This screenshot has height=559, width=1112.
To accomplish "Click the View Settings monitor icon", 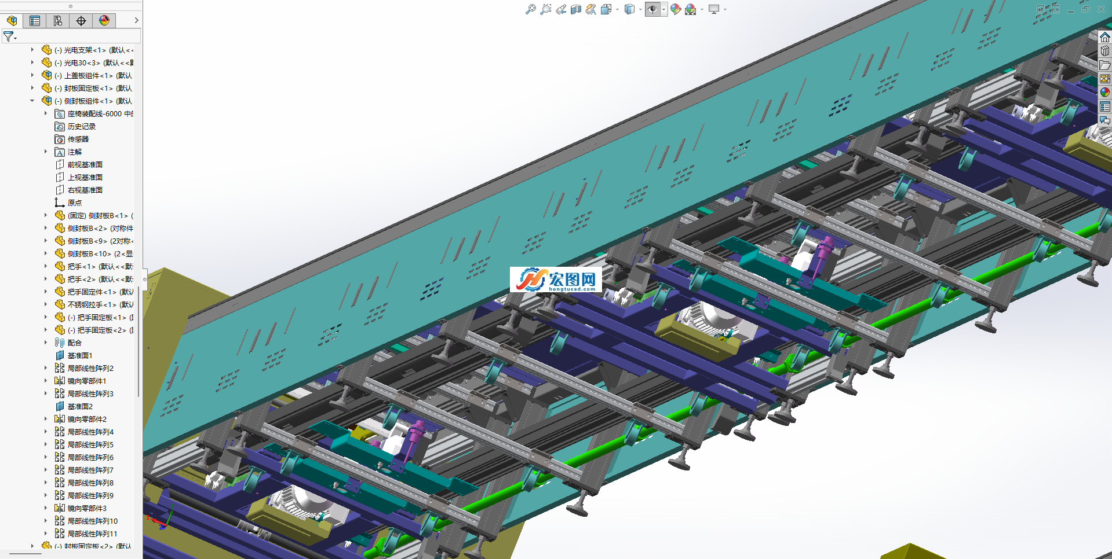I will 714,9.
